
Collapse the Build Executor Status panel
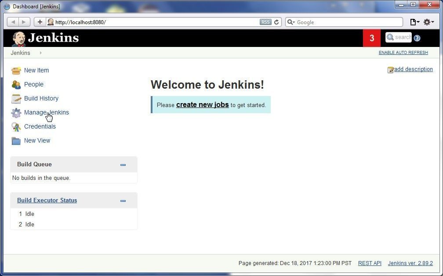pyautogui.click(x=123, y=201)
